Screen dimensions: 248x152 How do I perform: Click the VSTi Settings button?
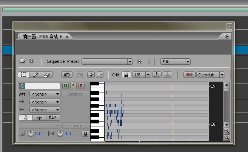75,94
